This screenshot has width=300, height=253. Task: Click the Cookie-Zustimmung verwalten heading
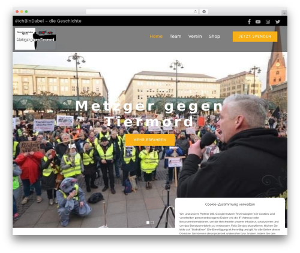[230, 204]
